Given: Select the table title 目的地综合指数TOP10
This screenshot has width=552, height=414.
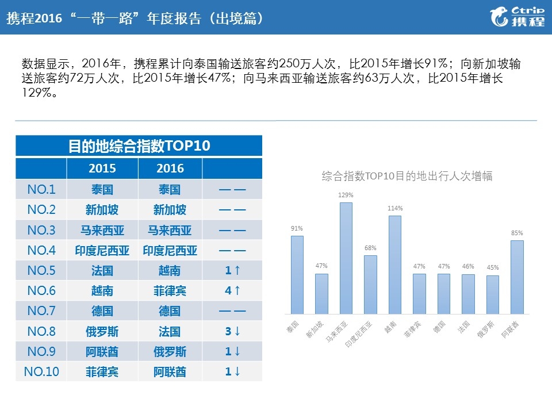Looking at the screenshot, I should [x=139, y=145].
